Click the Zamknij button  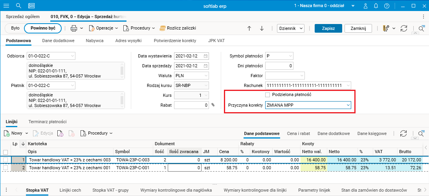tap(358, 28)
